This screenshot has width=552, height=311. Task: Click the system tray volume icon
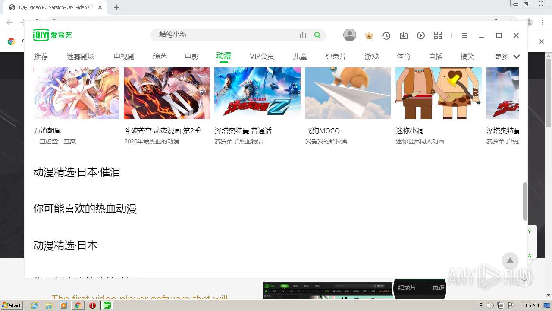pos(490,305)
